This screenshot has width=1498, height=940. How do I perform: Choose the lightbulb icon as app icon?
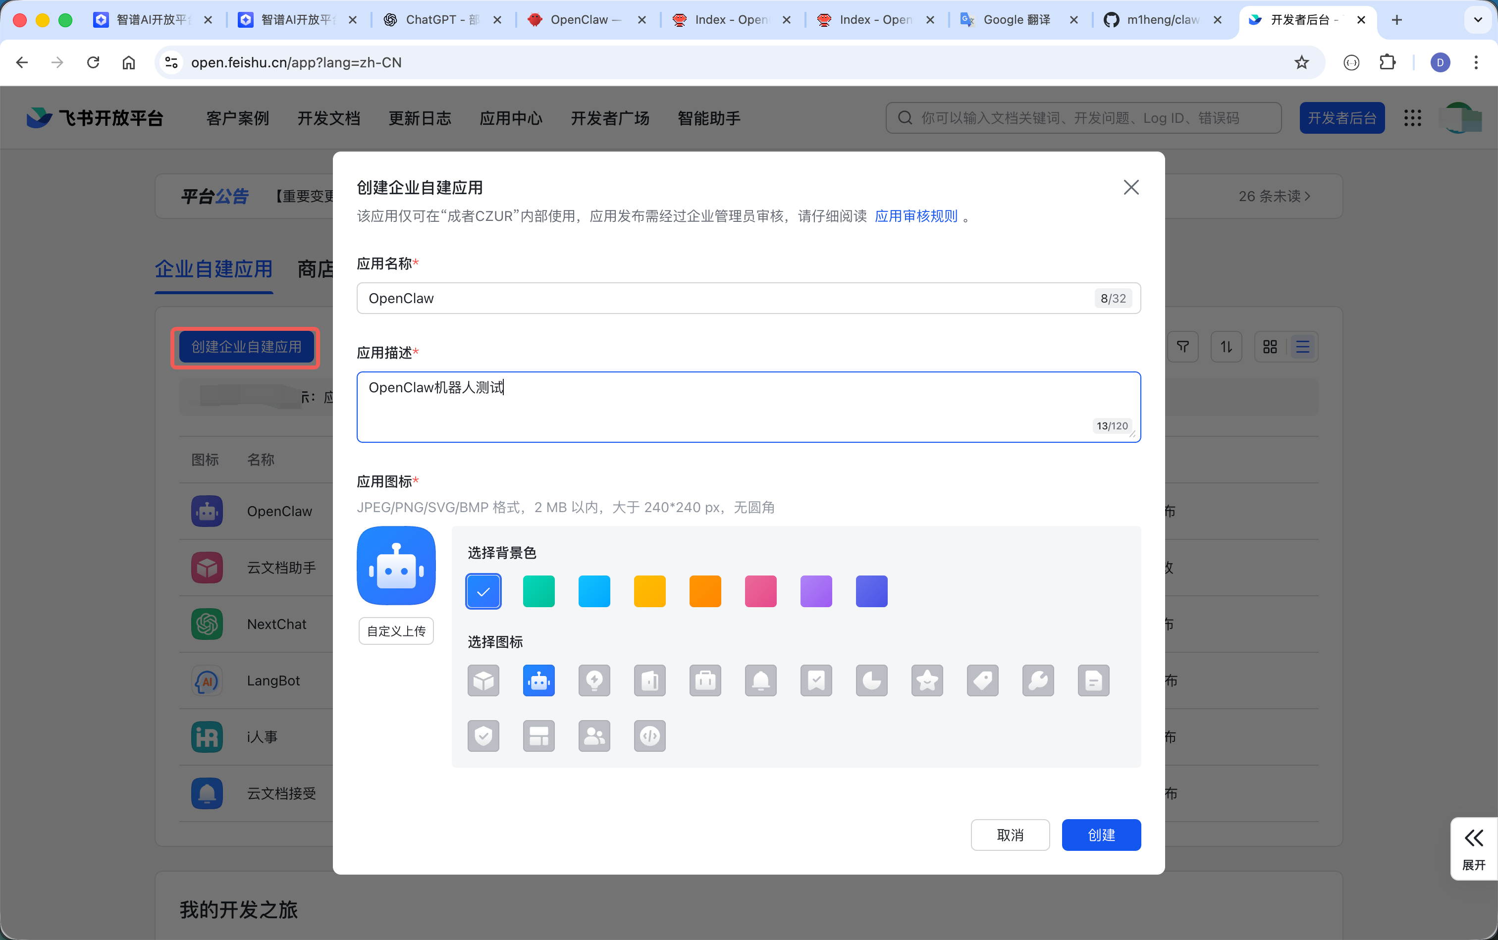(x=594, y=680)
